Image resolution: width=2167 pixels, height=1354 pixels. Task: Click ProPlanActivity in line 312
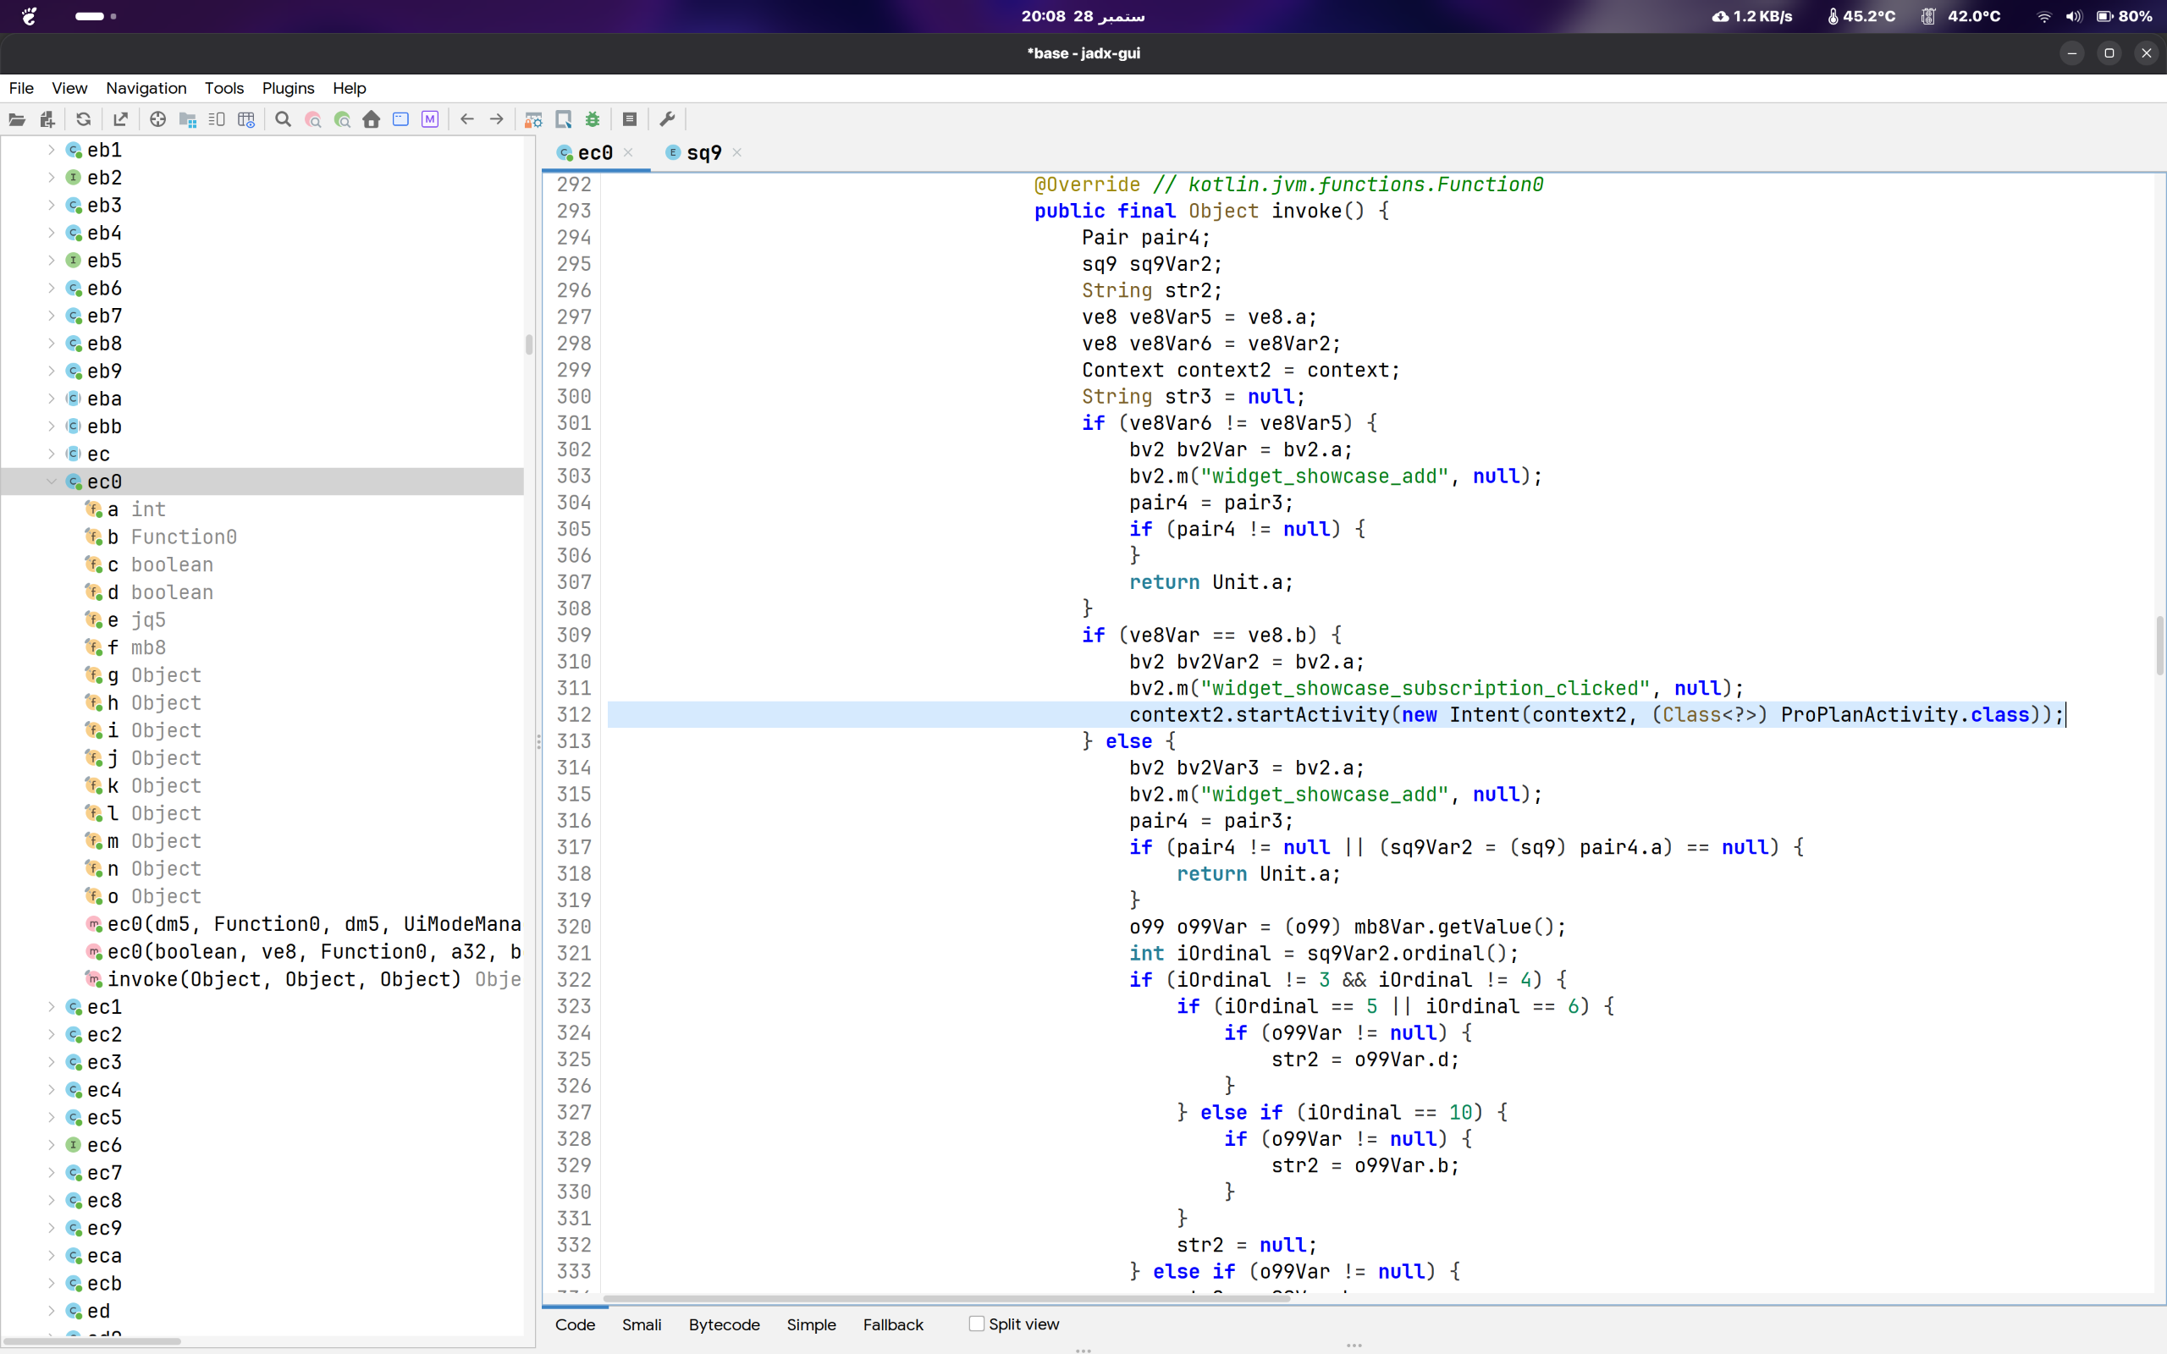pos(1869,714)
